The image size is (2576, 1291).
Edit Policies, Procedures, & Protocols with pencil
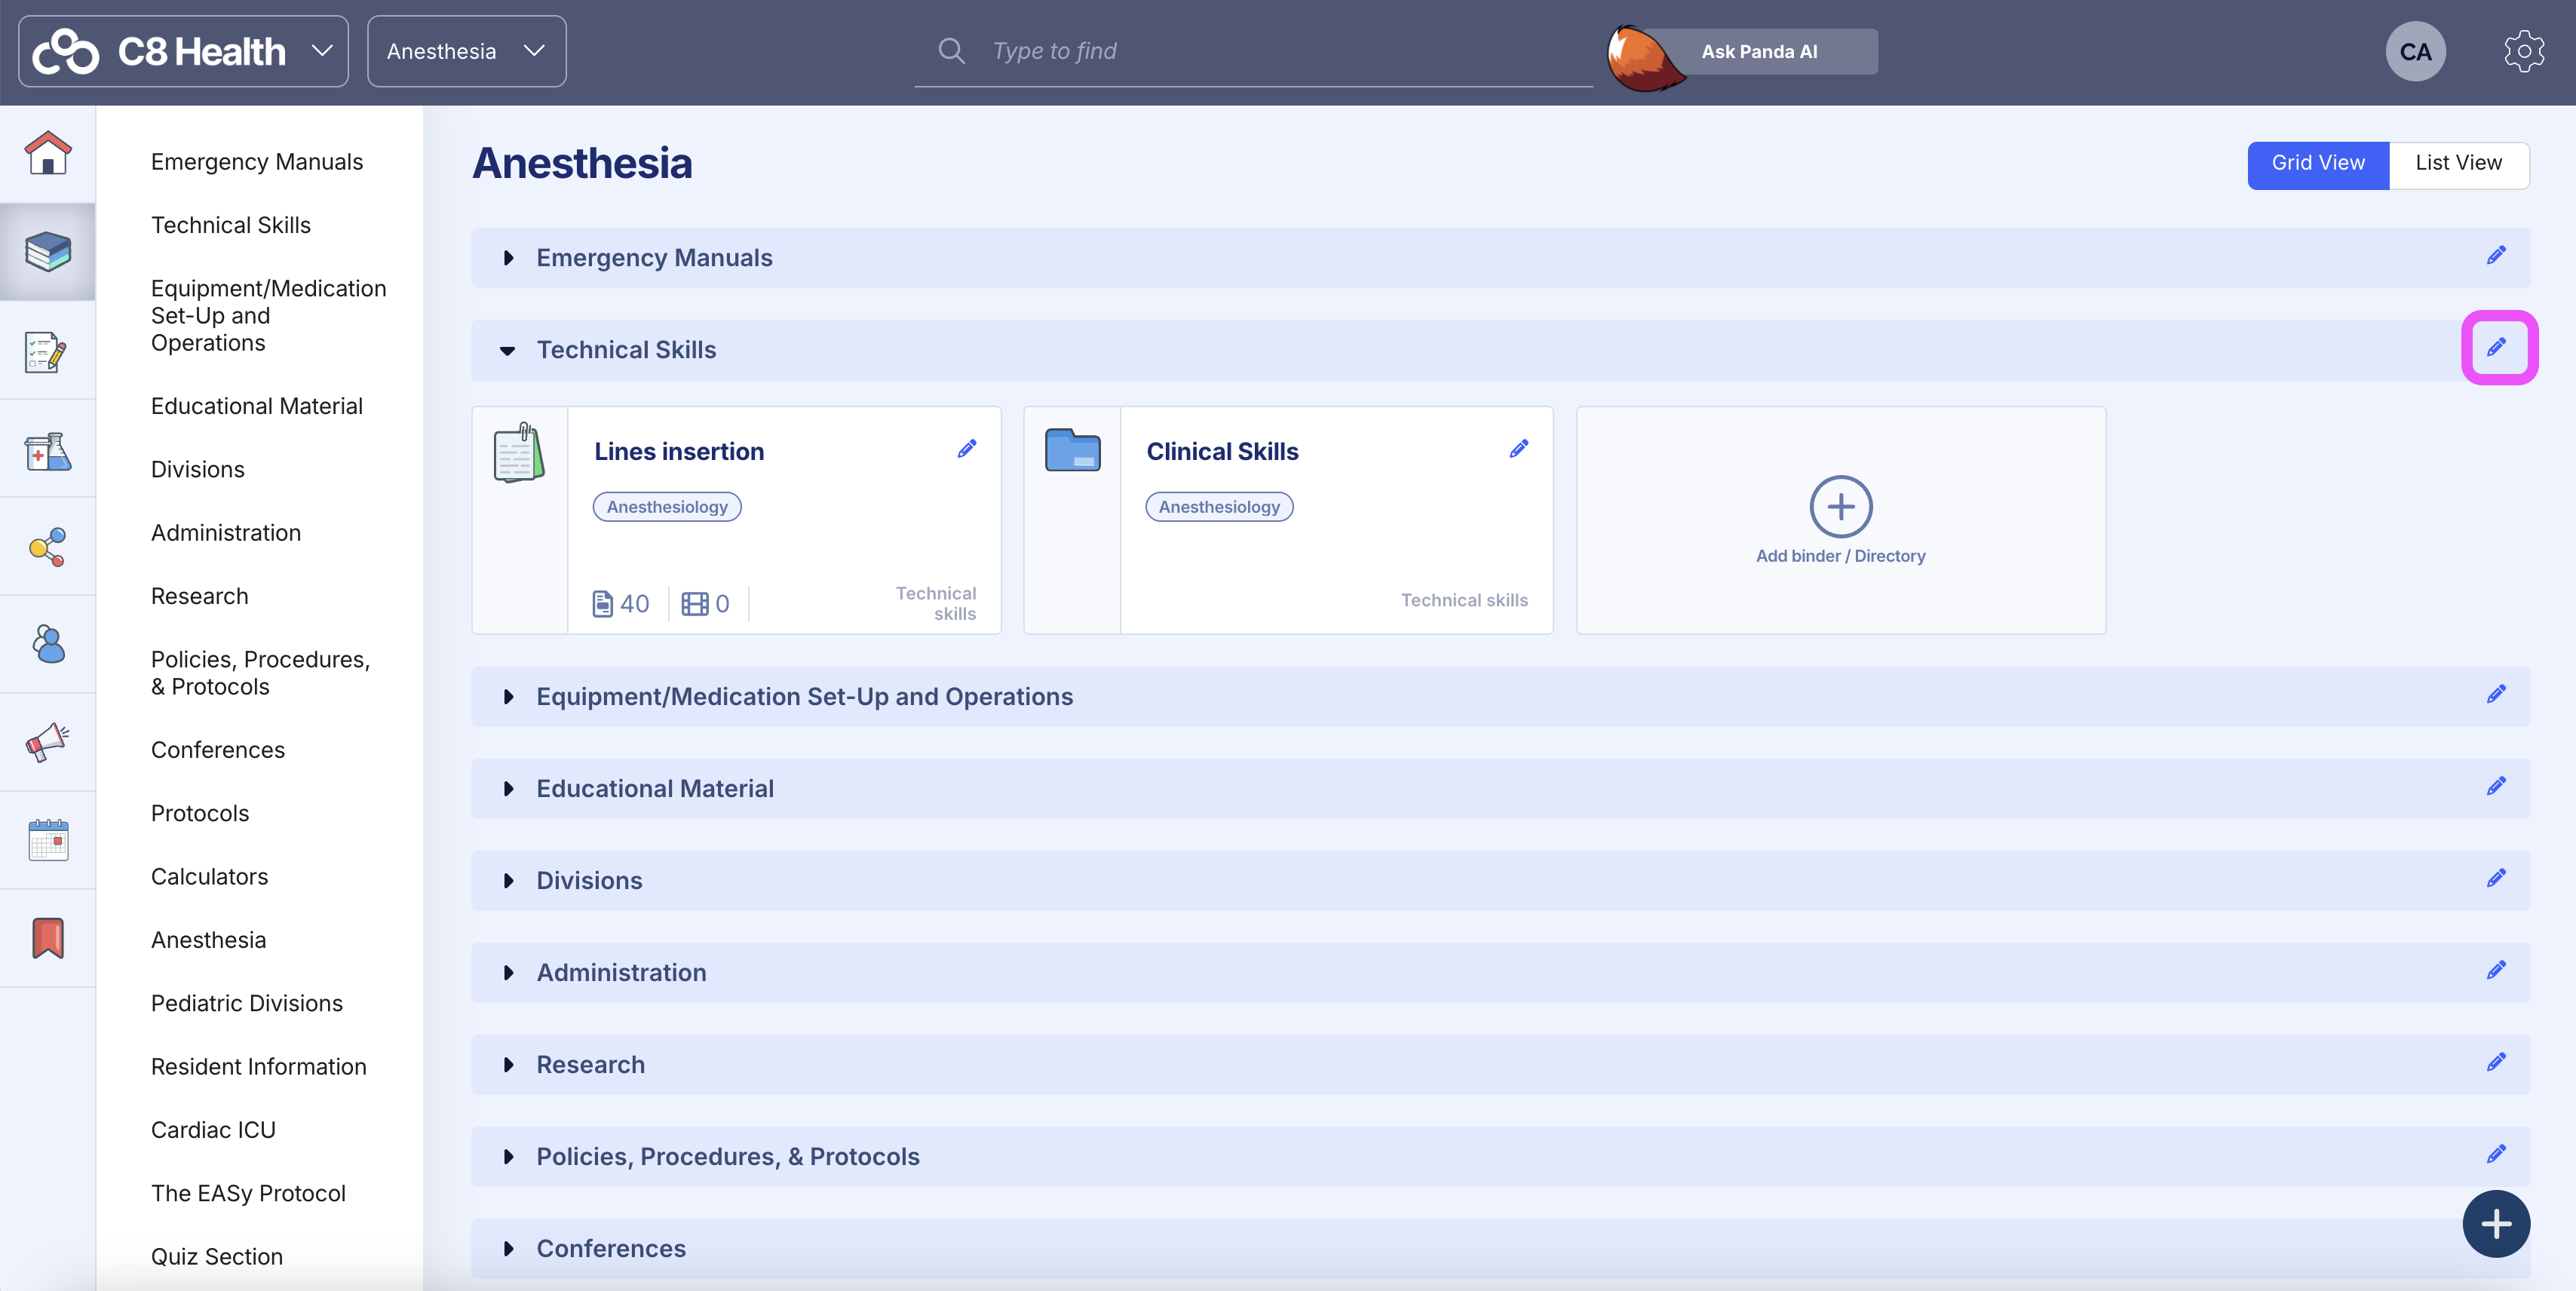tap(2496, 1155)
